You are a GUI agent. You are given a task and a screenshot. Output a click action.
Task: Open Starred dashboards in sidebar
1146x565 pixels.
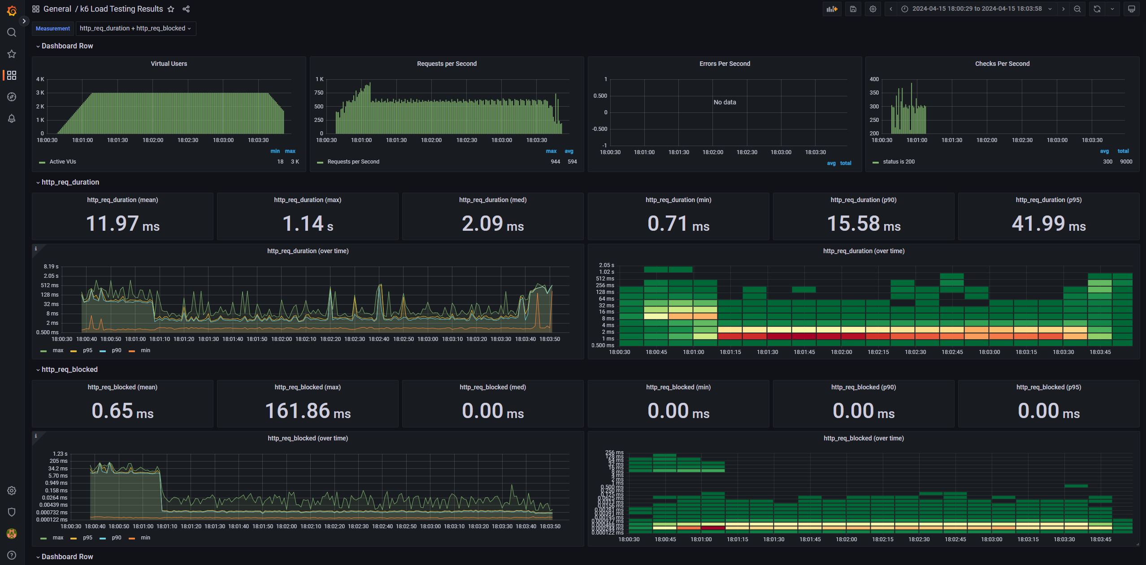[x=12, y=54]
